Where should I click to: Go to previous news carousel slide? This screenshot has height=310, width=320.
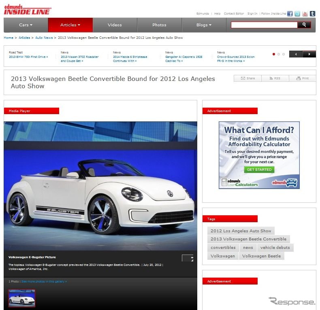(x=296, y=54)
